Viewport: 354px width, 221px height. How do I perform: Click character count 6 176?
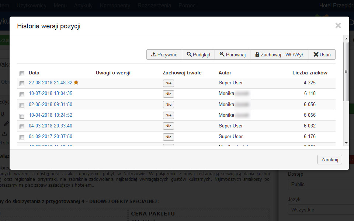point(309,136)
